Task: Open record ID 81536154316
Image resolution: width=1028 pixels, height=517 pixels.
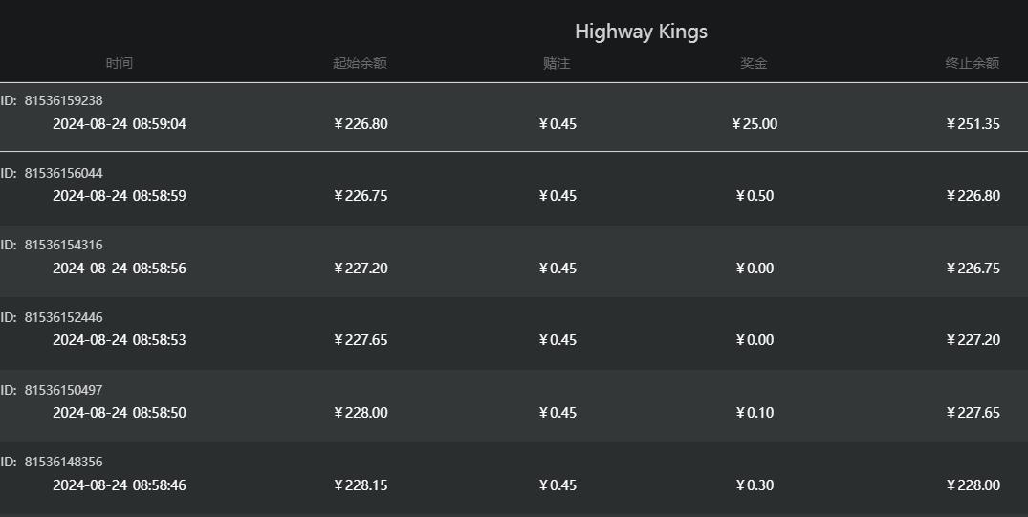Action: (63, 245)
